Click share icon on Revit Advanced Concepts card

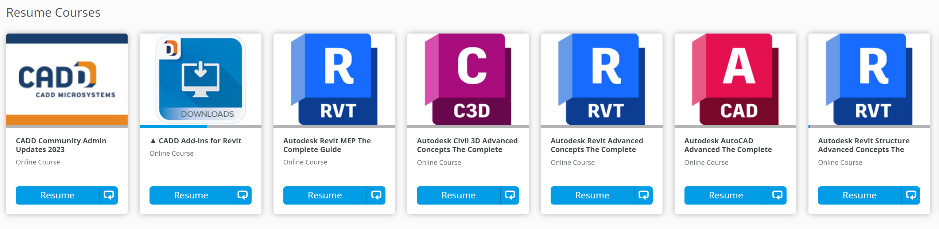(x=644, y=195)
